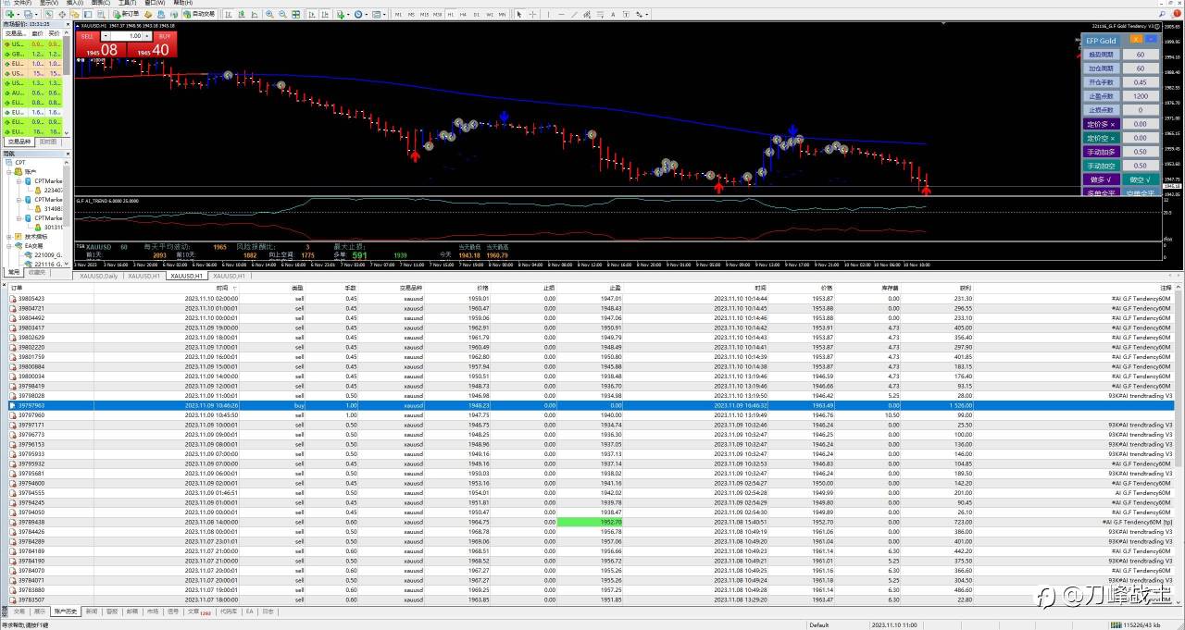The height and width of the screenshot is (630, 1185).
Task: Toggle the 做空 √ button in EA panel
Action: [1141, 179]
